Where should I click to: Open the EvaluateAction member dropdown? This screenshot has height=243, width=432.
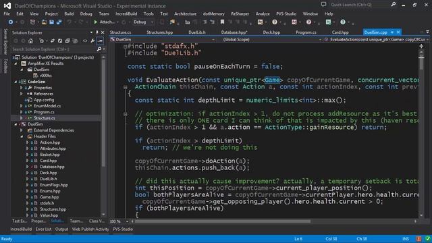(x=427, y=40)
